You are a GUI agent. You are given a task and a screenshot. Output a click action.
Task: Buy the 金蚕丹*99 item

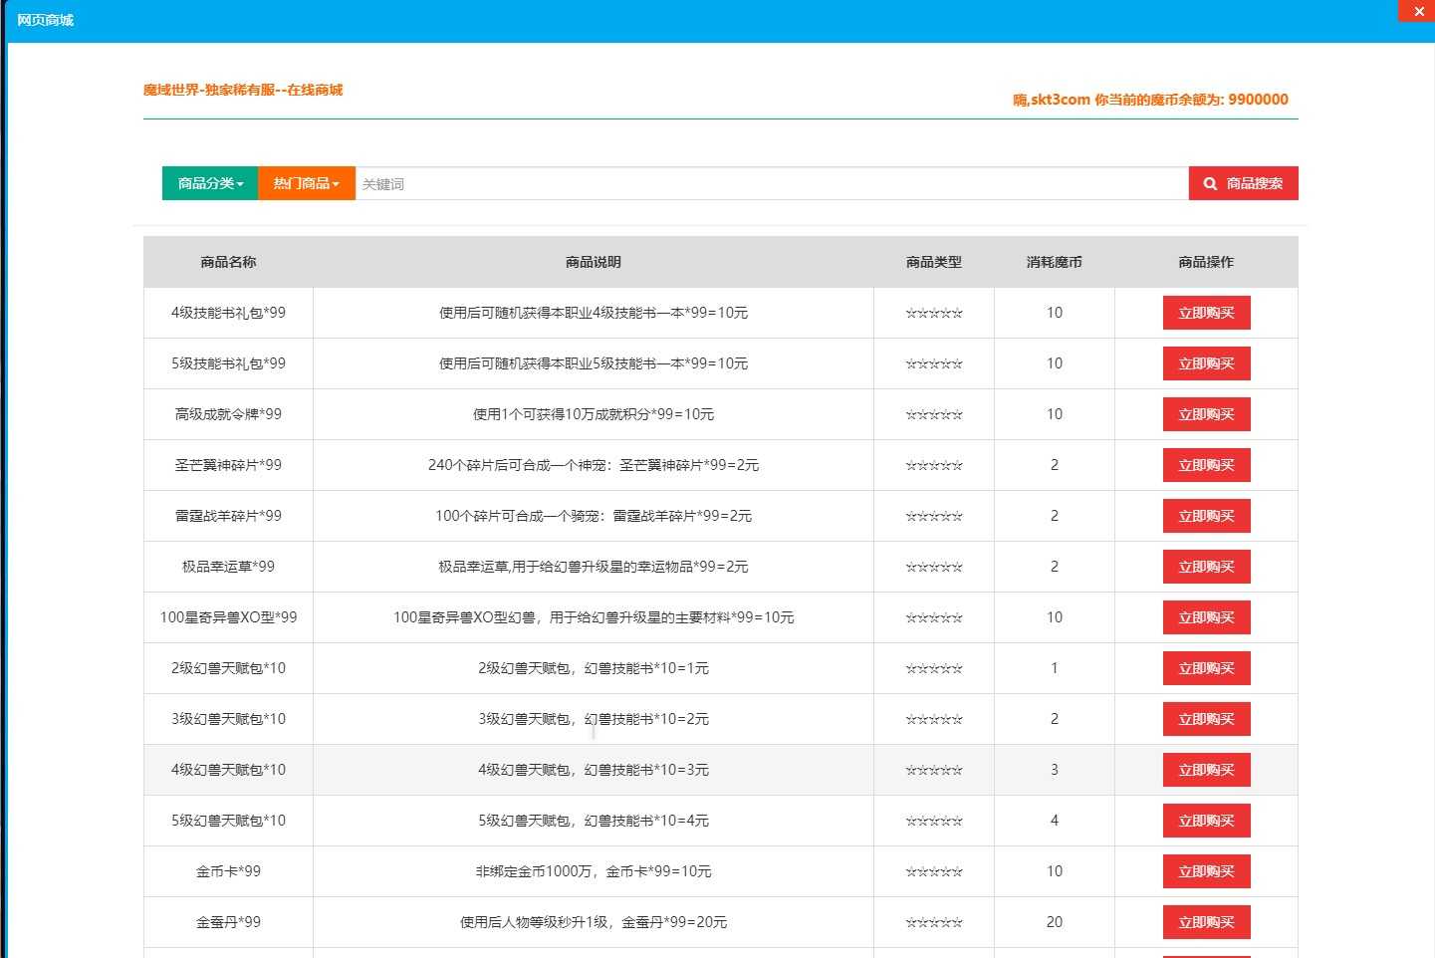click(1206, 922)
